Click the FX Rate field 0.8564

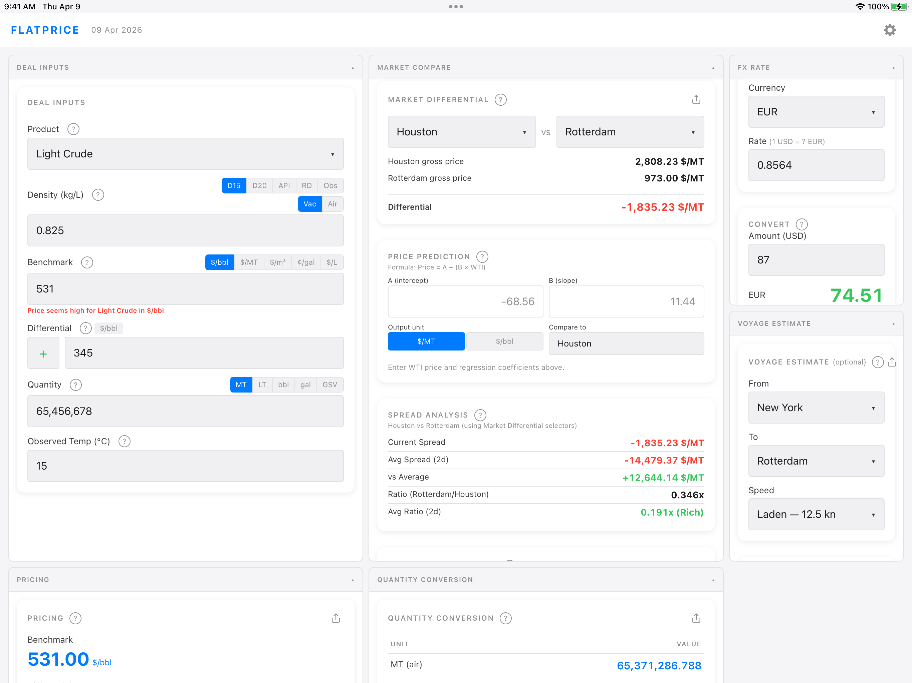coord(816,165)
